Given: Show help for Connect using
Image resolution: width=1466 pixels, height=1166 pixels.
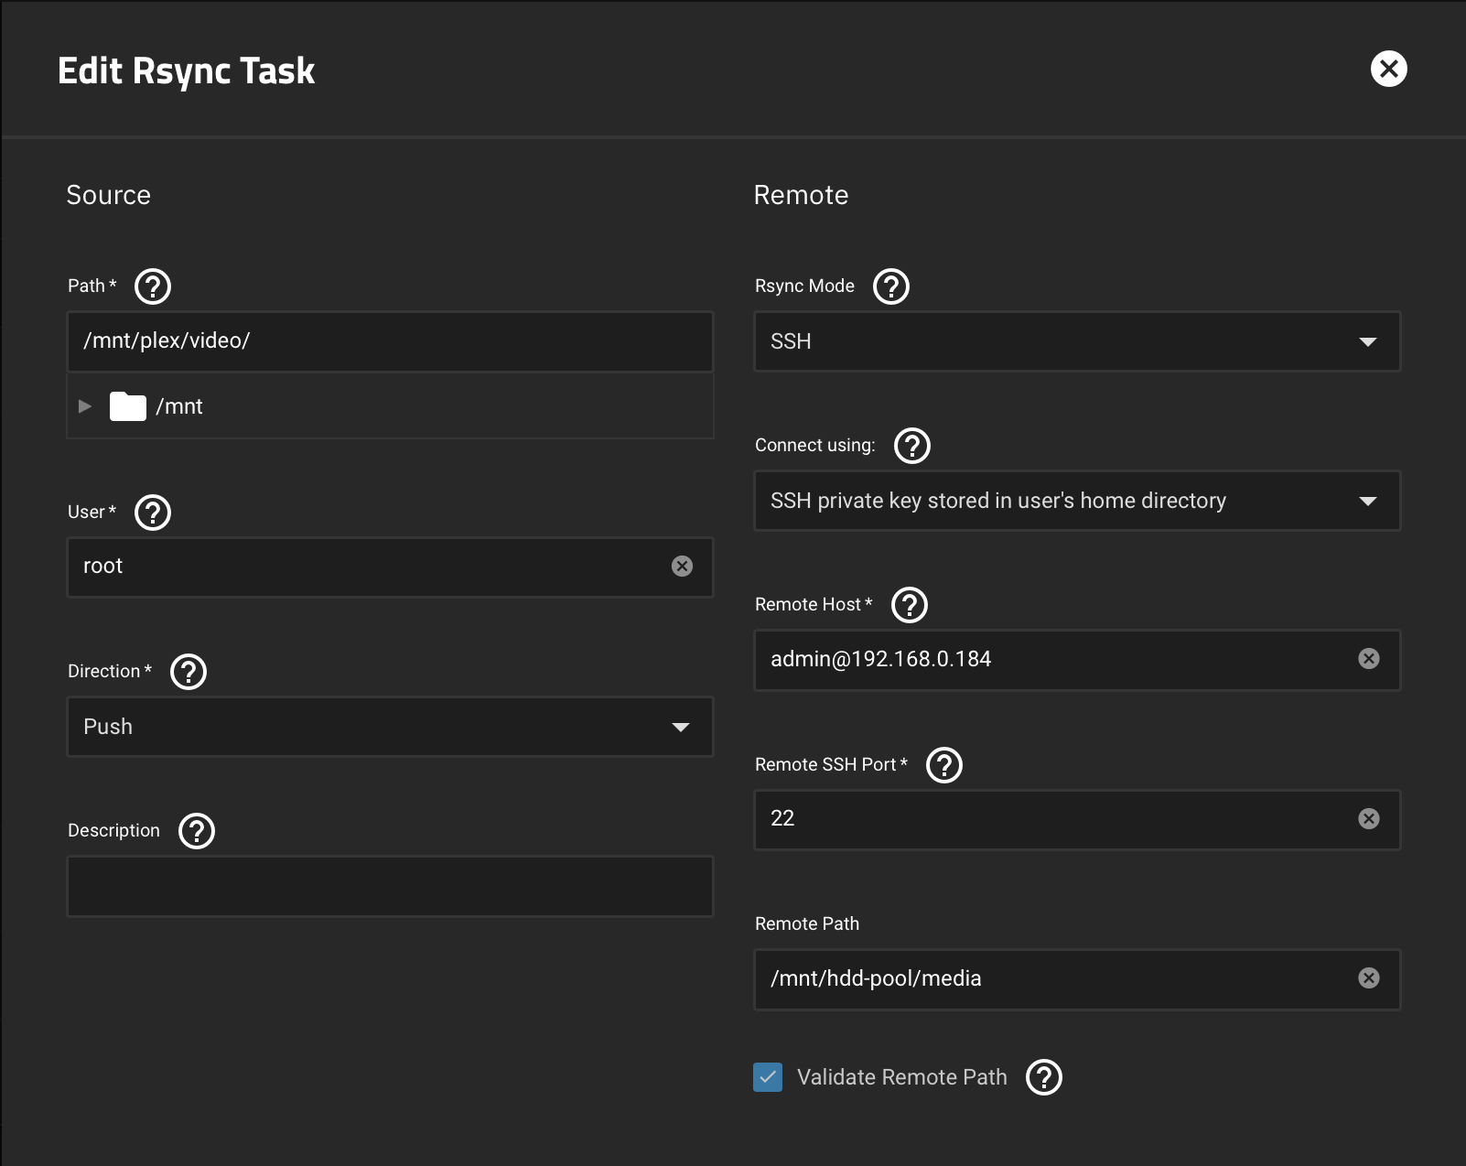Looking at the screenshot, I should (912, 446).
